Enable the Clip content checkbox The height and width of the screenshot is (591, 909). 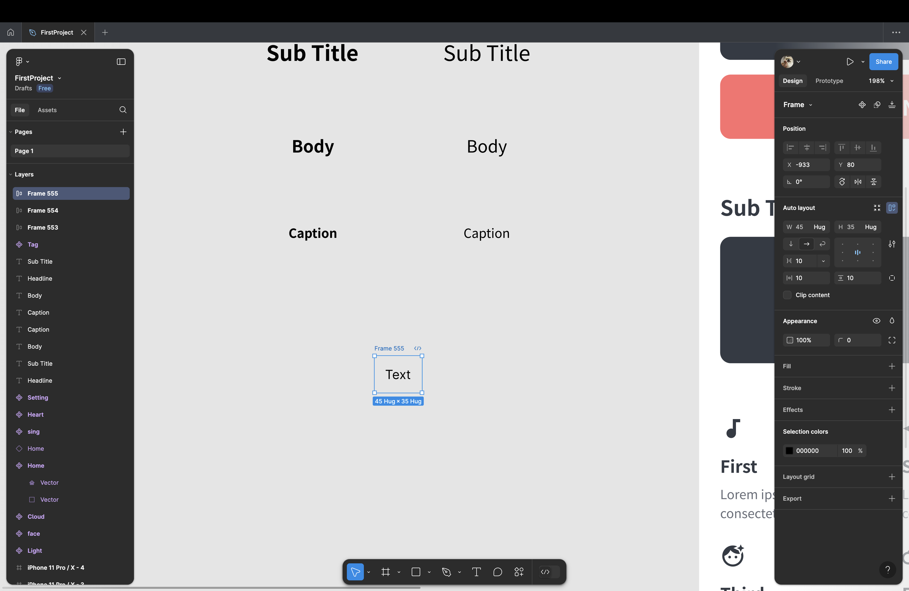point(787,295)
